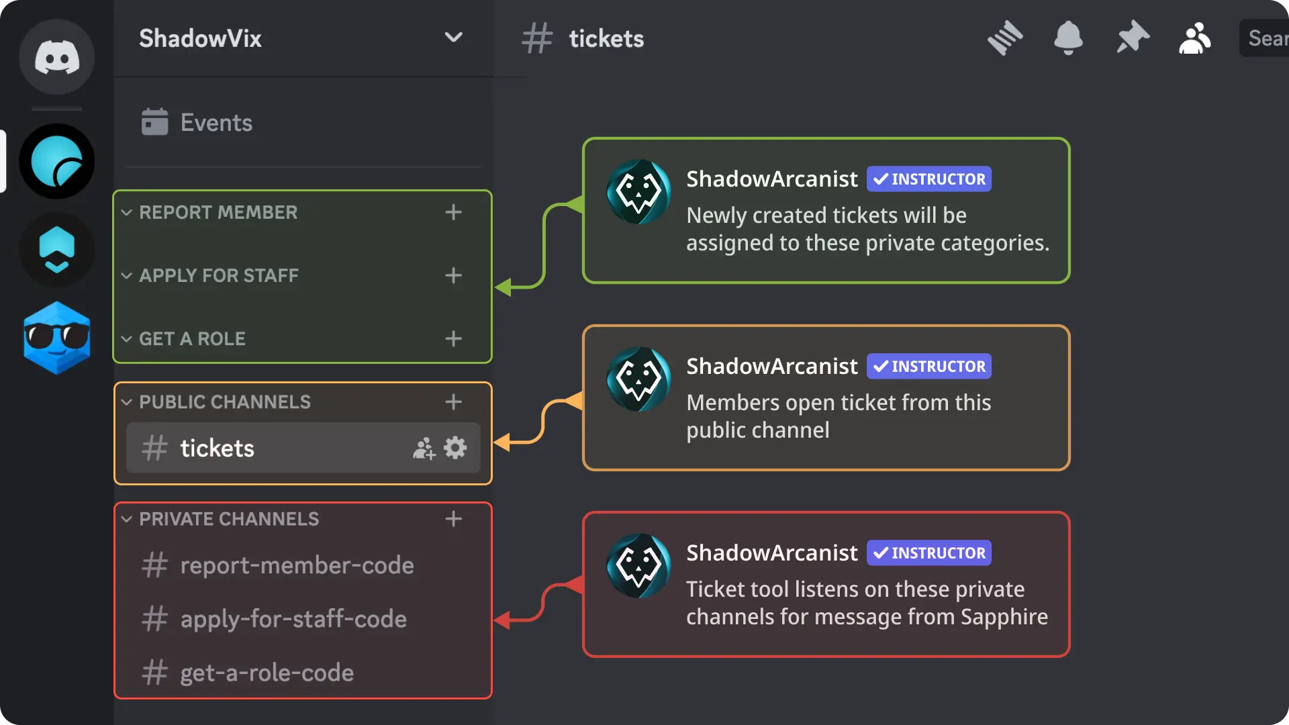
Task: Toggle the member list icon
Action: [1195, 38]
